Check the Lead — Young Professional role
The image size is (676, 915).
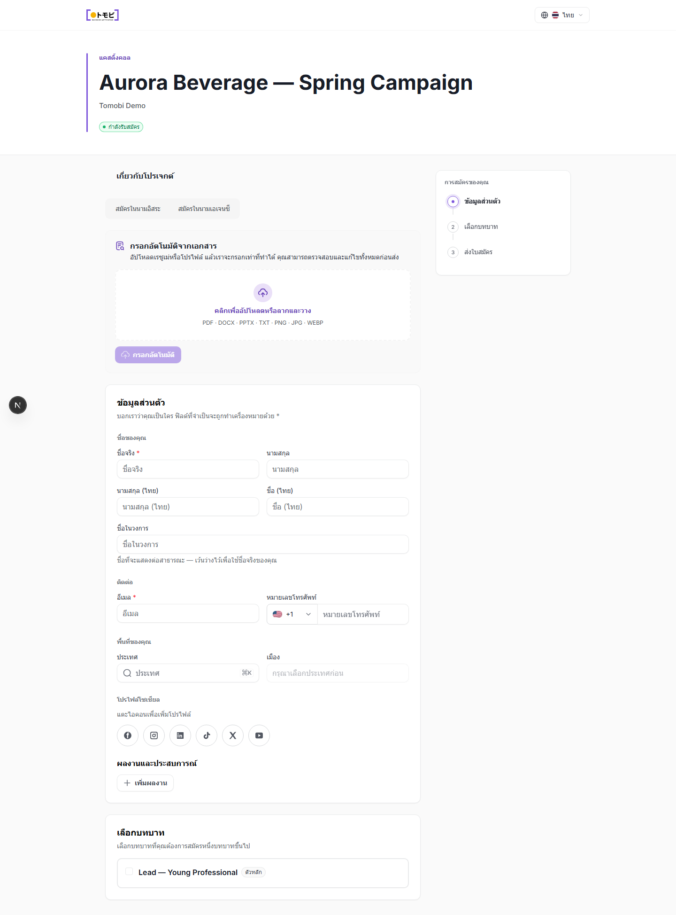point(129,872)
